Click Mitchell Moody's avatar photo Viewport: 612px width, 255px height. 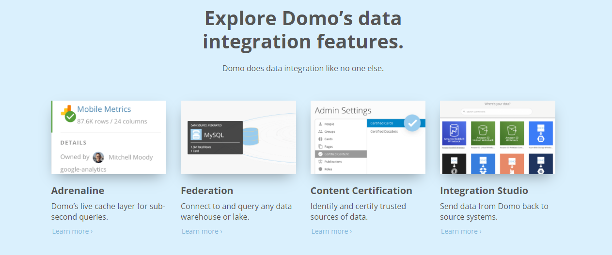point(98,157)
